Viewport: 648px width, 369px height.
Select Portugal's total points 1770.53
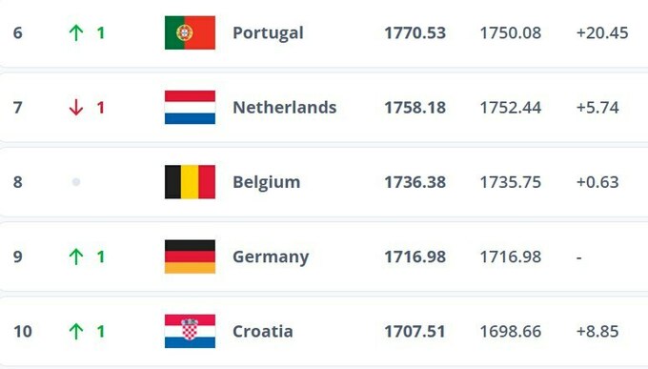click(x=415, y=33)
